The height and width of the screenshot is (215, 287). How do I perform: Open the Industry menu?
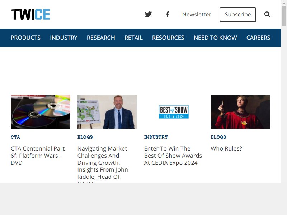[x=64, y=38]
